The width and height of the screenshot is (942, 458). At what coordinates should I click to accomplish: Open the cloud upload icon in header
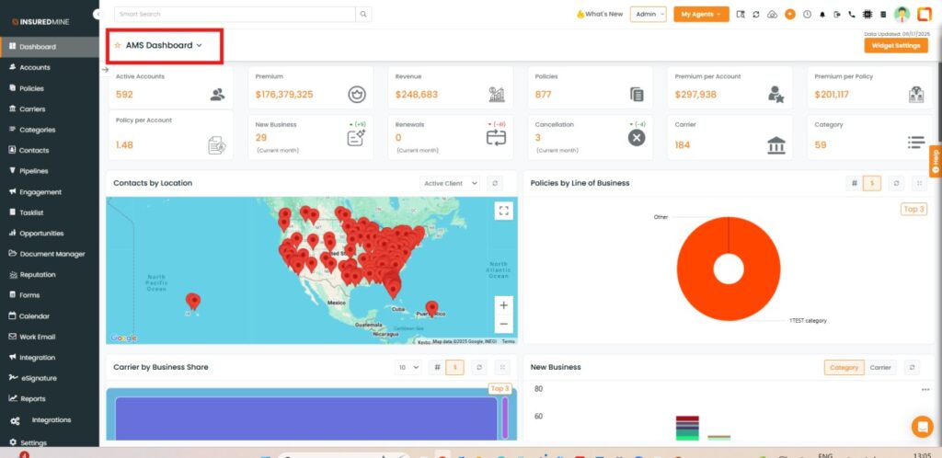772,15
